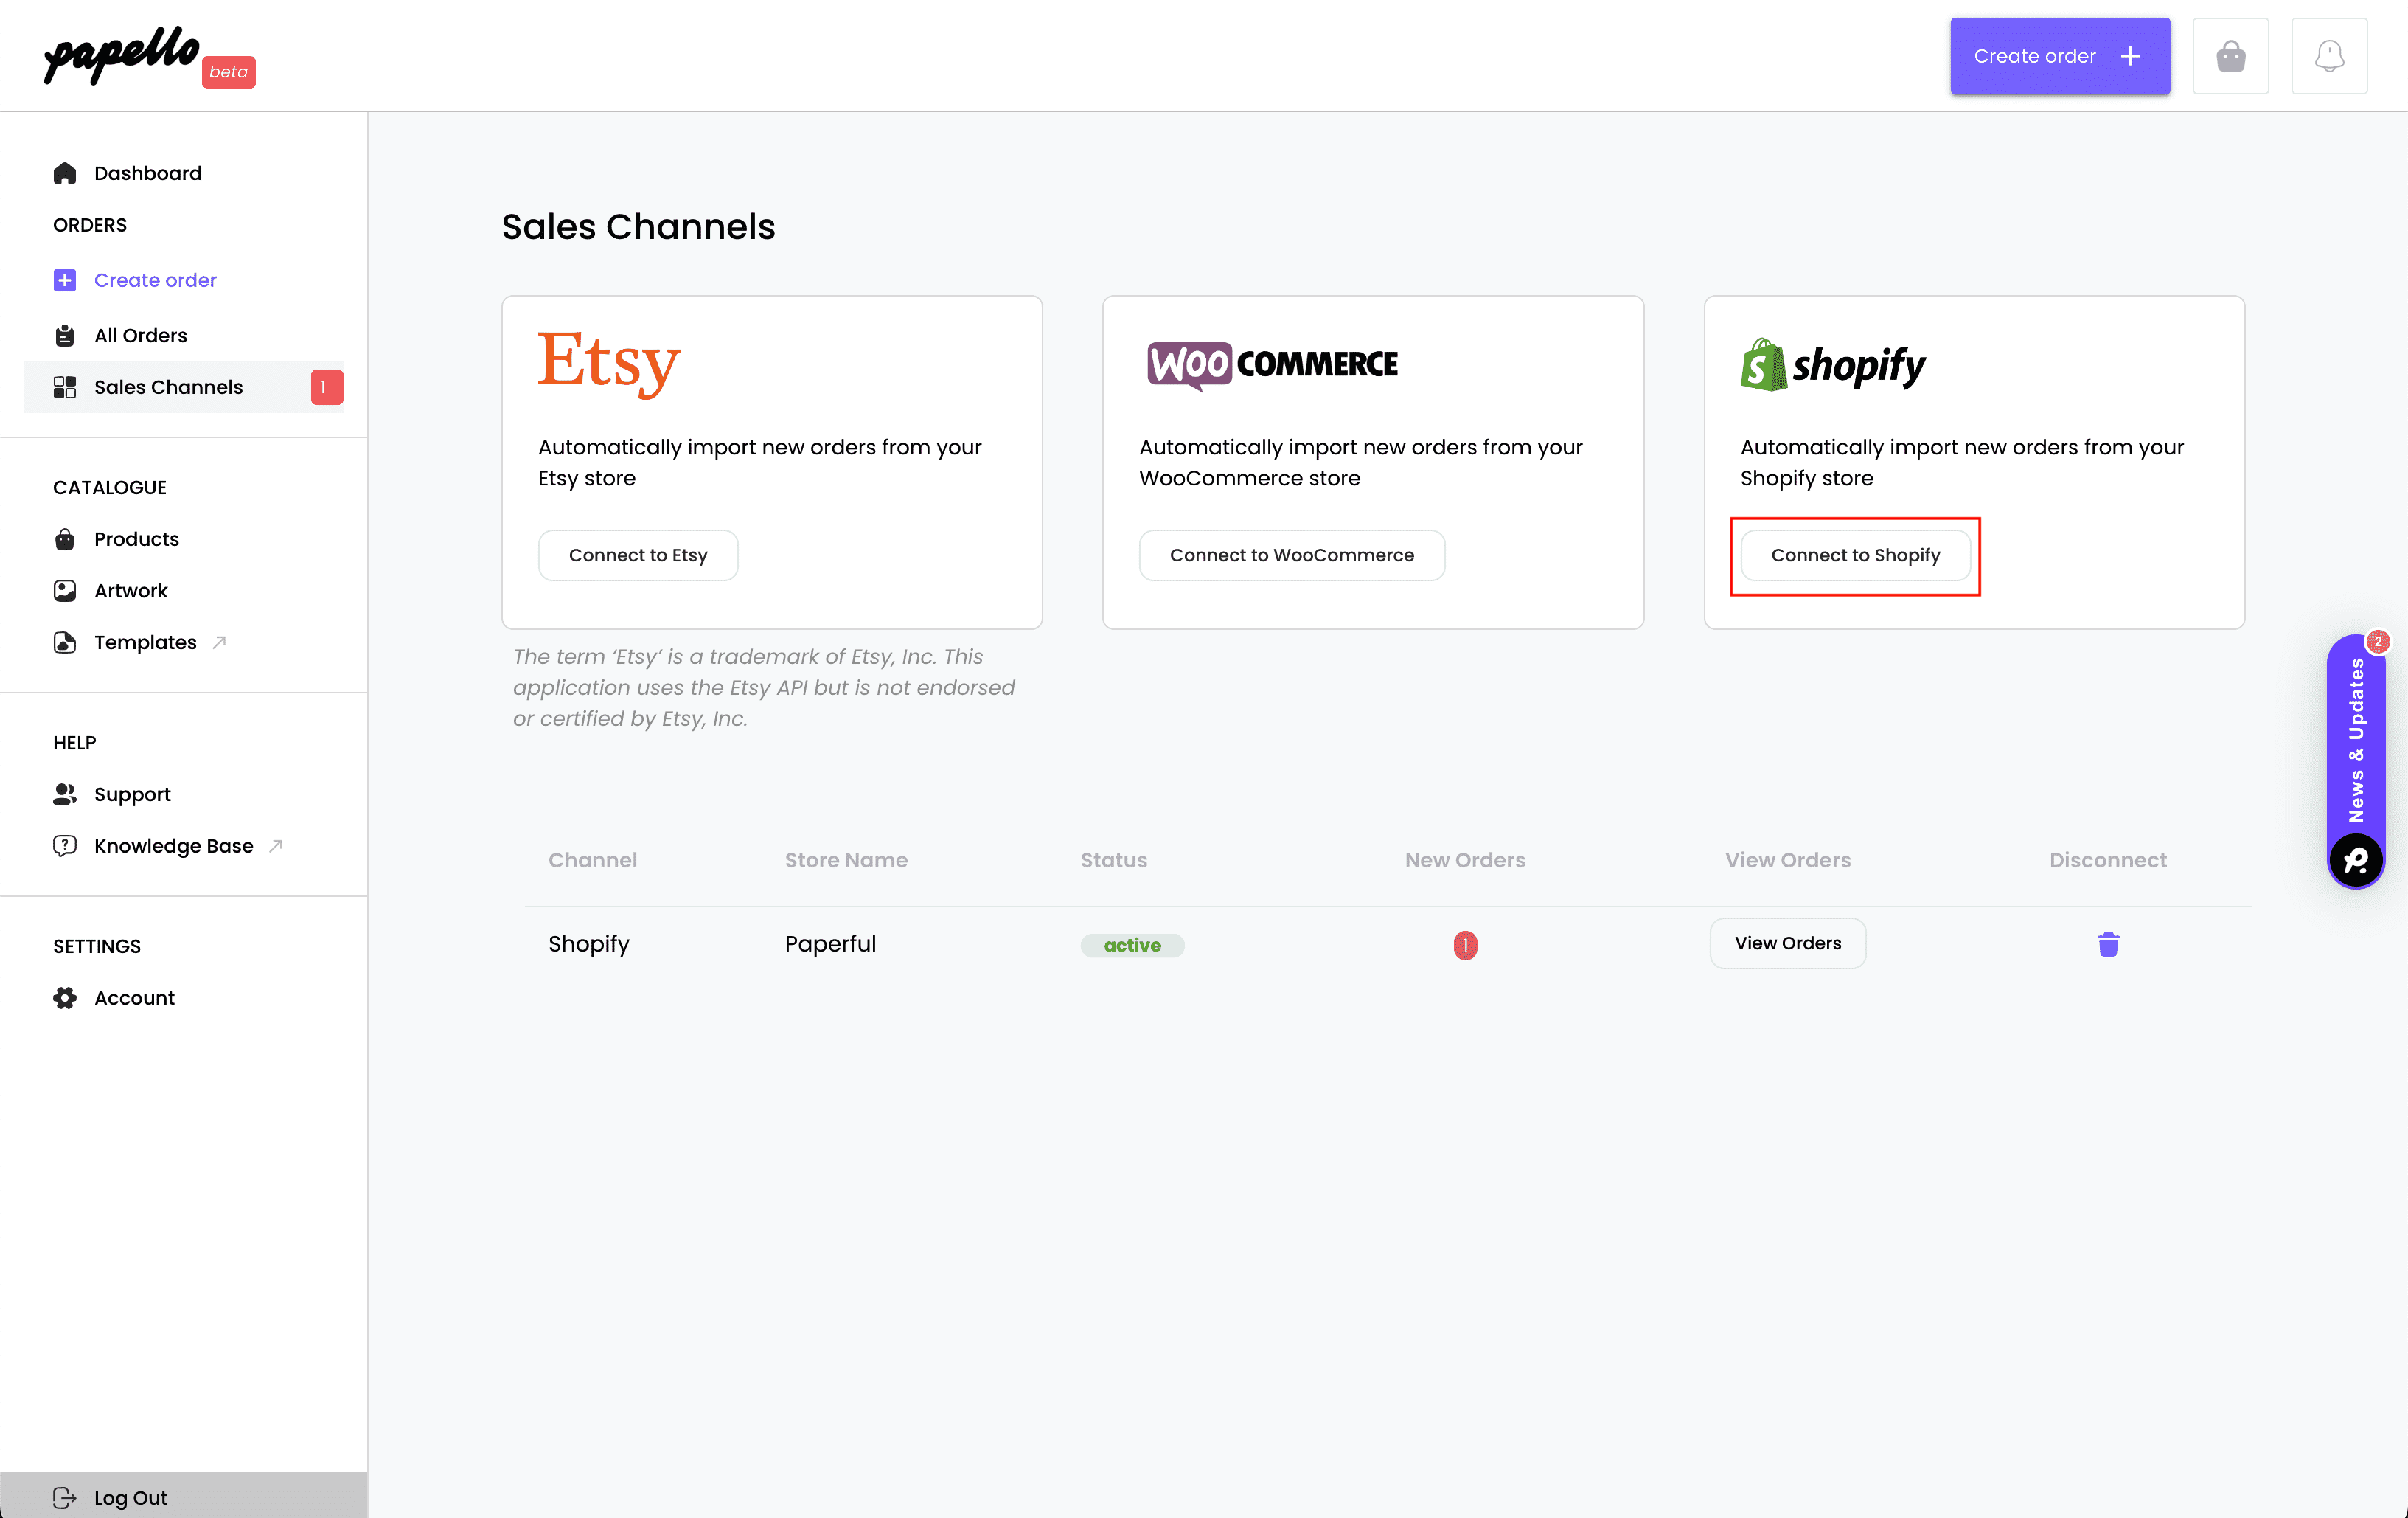
Task: Click Connect to Shopify button
Action: pos(1855,555)
